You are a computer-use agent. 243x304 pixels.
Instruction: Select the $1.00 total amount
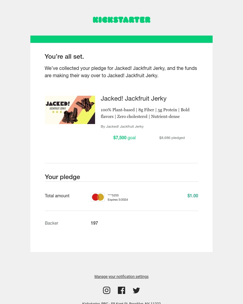[193, 196]
